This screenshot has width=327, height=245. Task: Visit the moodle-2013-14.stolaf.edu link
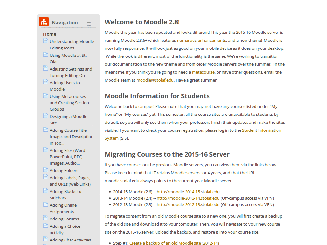pos(188,198)
